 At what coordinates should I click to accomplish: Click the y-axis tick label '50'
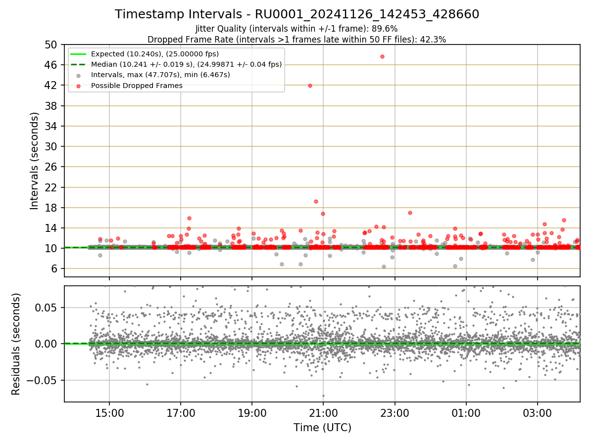click(51, 45)
